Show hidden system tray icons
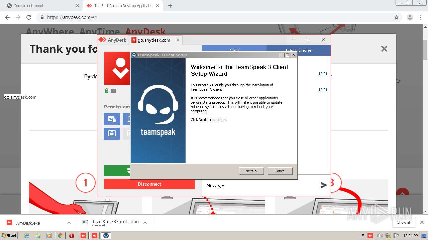The height and width of the screenshot is (240, 428). (x=363, y=236)
